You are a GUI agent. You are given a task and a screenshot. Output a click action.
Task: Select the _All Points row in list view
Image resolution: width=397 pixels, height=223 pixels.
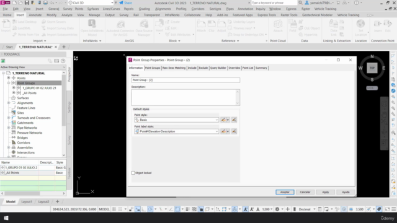(x=33, y=173)
